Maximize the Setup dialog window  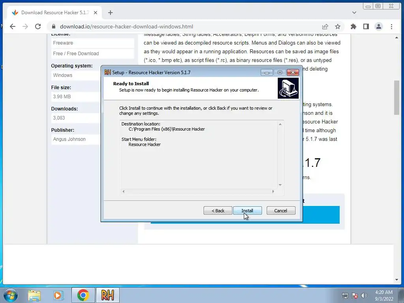280,73
